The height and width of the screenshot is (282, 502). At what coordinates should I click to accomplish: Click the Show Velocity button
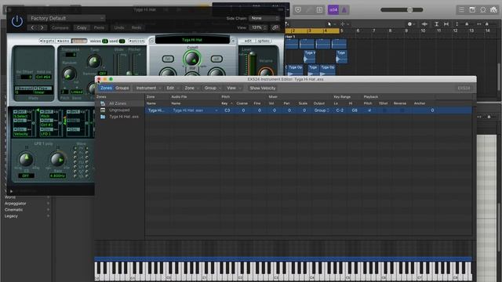[x=263, y=88]
